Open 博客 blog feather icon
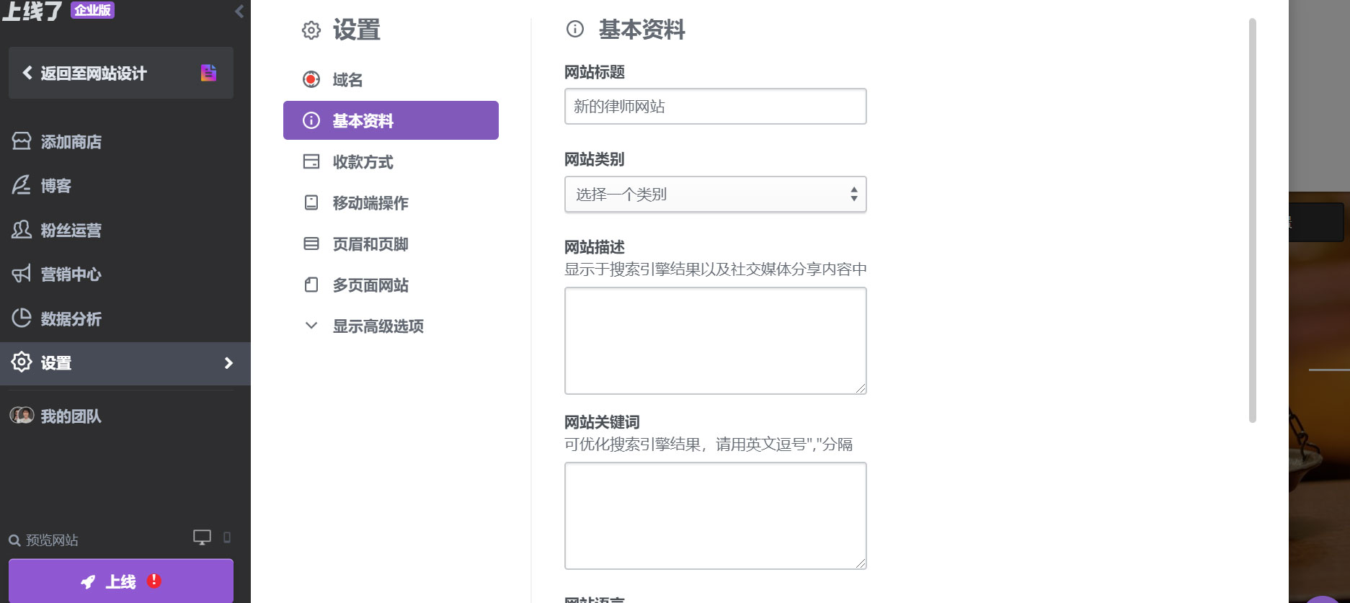The height and width of the screenshot is (603, 1350). pyautogui.click(x=22, y=186)
